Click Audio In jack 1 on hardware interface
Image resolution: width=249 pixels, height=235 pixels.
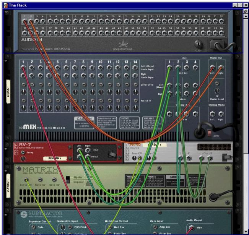click(x=24, y=21)
